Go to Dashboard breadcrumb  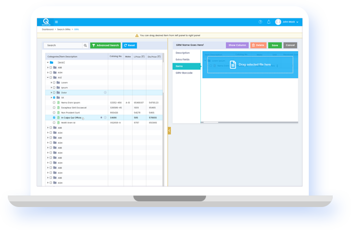[x=47, y=29]
